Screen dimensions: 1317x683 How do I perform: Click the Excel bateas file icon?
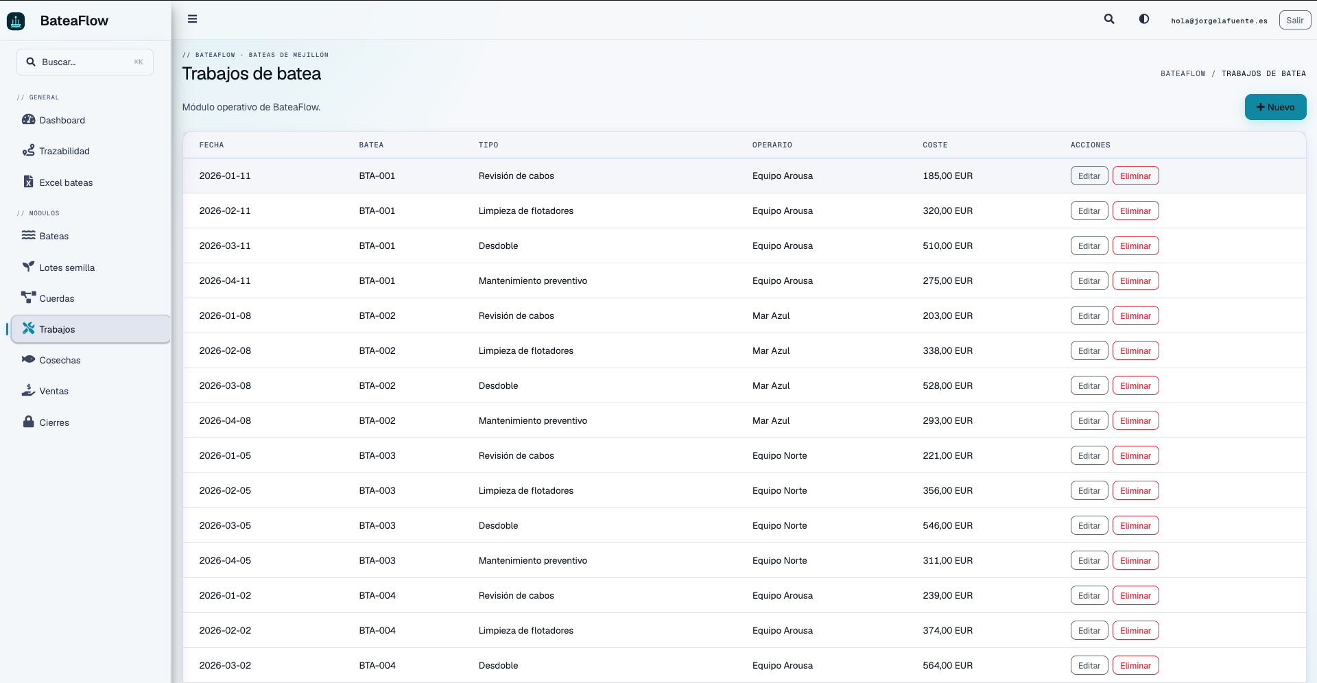(28, 182)
